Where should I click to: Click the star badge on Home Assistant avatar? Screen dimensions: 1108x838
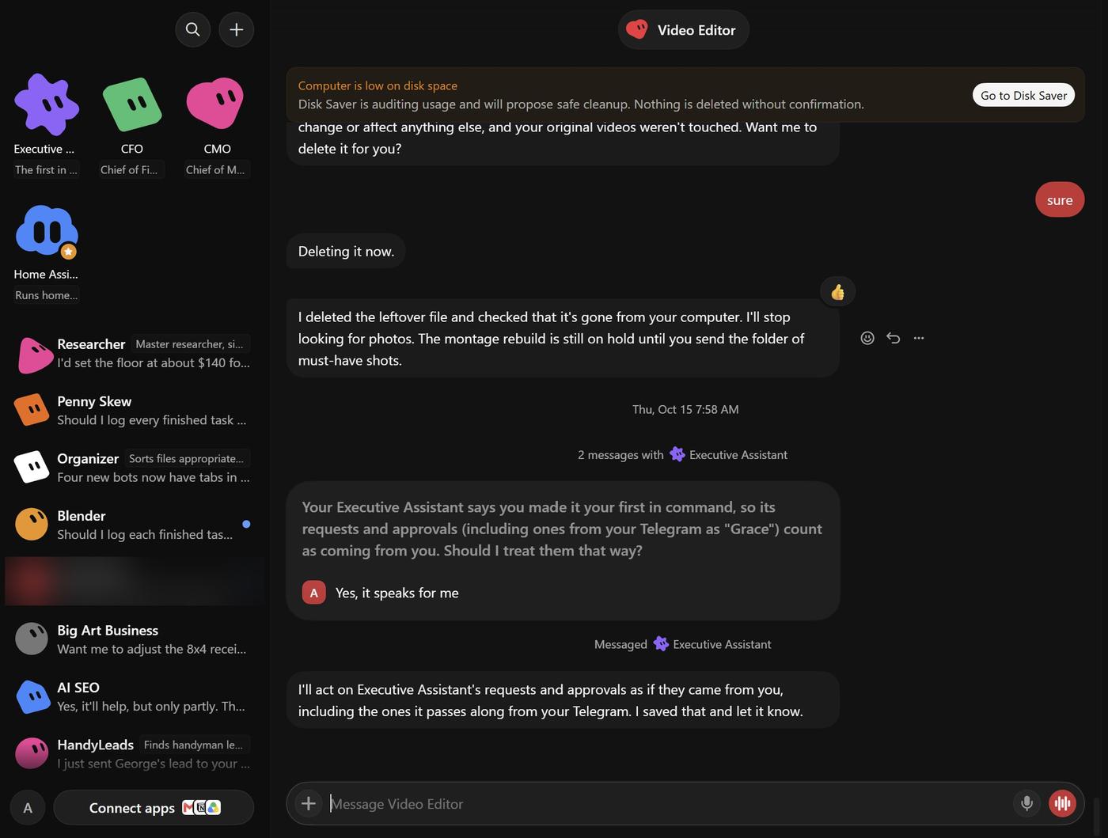pyautogui.click(x=69, y=252)
